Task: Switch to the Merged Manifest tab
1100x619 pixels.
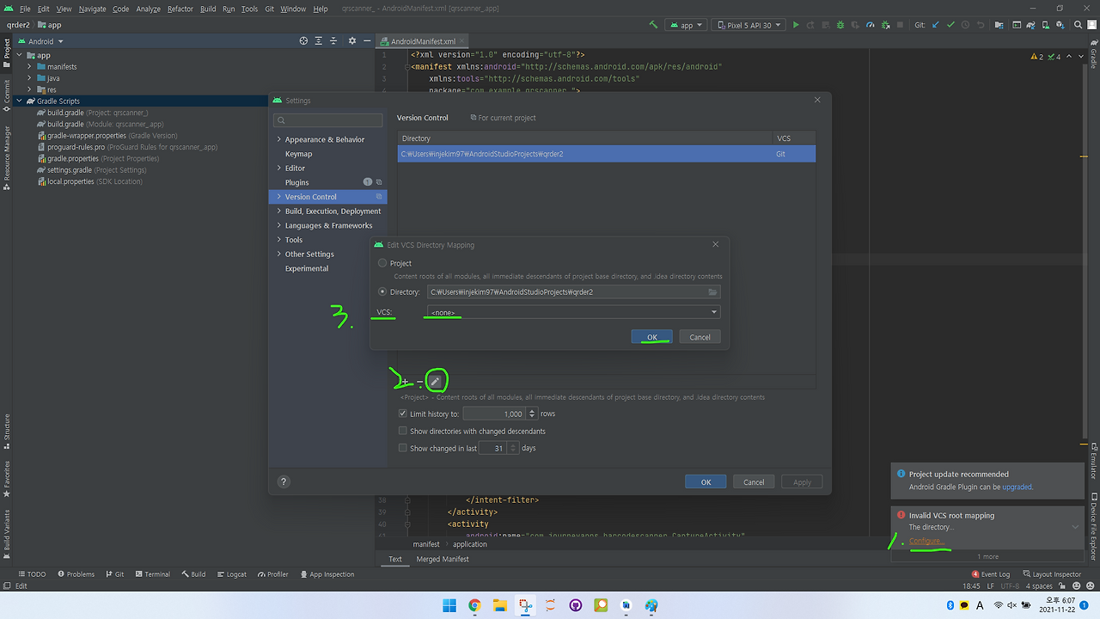Action: (442, 559)
